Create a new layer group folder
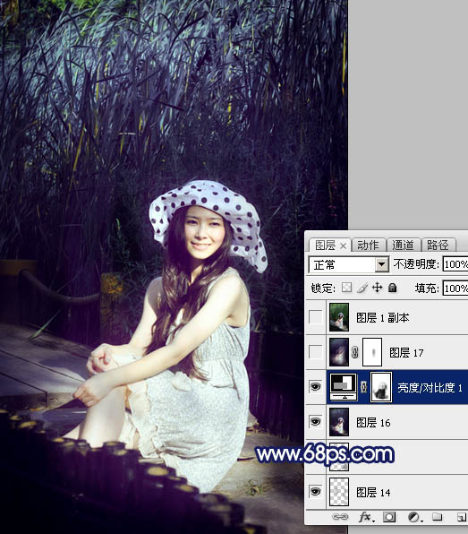The width and height of the screenshot is (468, 534). click(x=437, y=517)
